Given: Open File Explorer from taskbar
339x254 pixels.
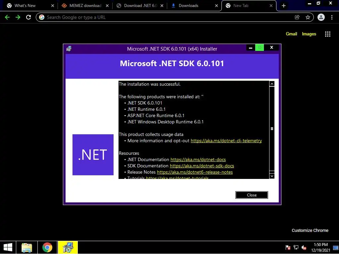Looking at the screenshot, I should (x=27, y=247).
